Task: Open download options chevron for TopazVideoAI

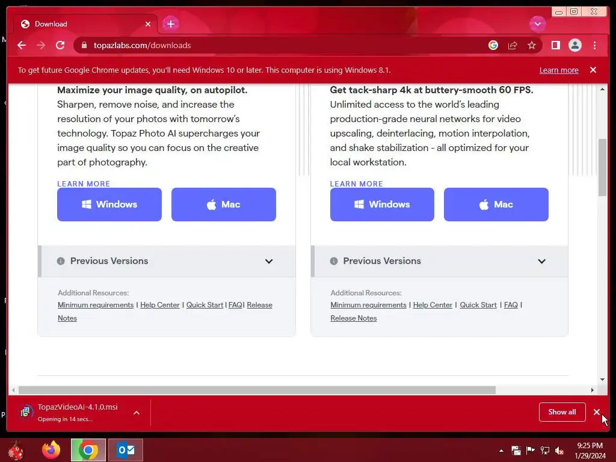Action: [x=137, y=413]
